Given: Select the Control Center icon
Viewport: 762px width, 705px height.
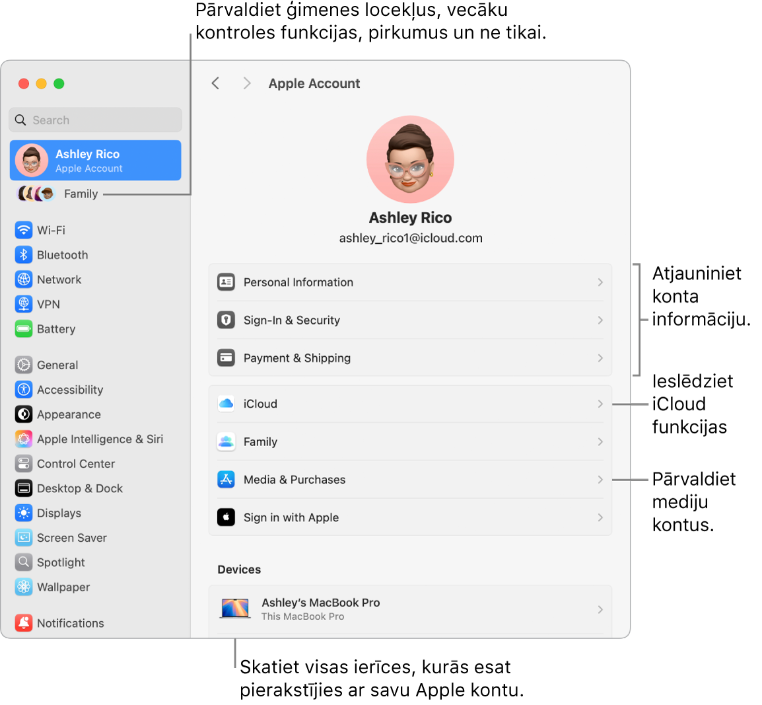Looking at the screenshot, I should [x=23, y=464].
